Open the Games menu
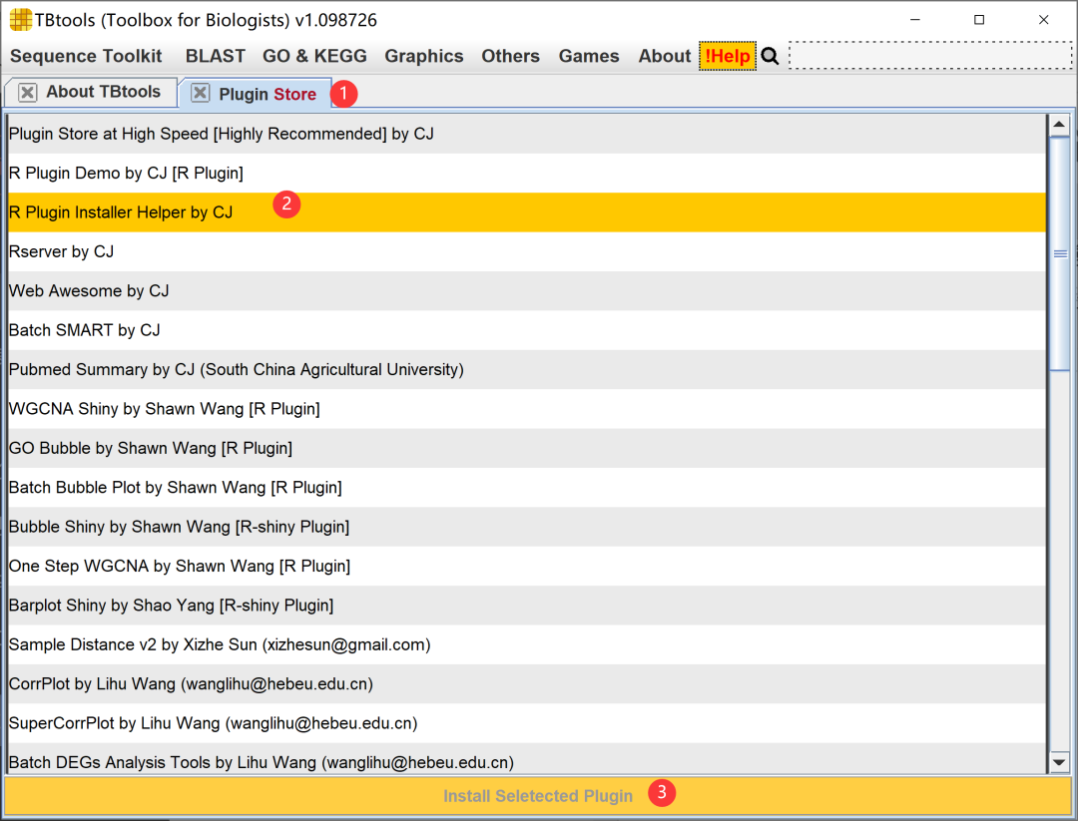1078x821 pixels. tap(589, 56)
